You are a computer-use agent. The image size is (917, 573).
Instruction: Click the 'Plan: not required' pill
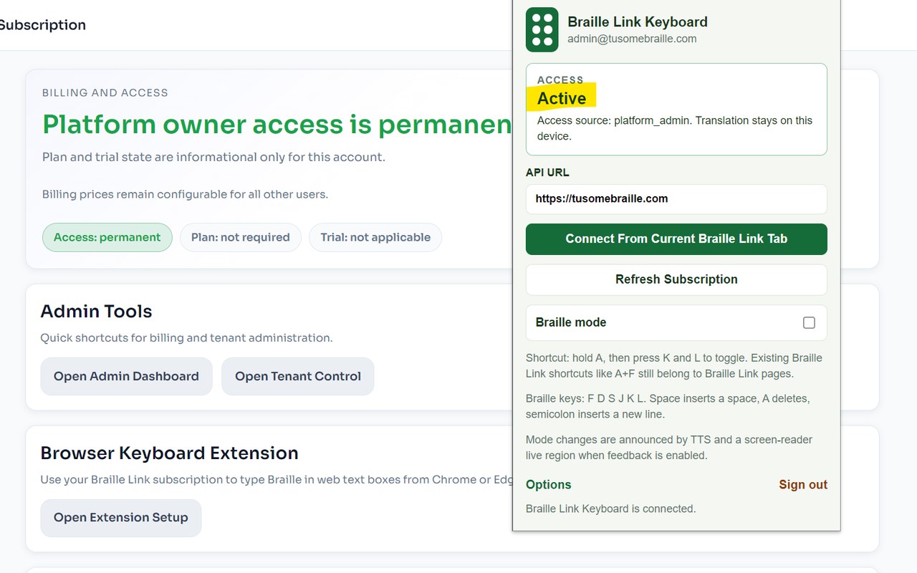241,237
